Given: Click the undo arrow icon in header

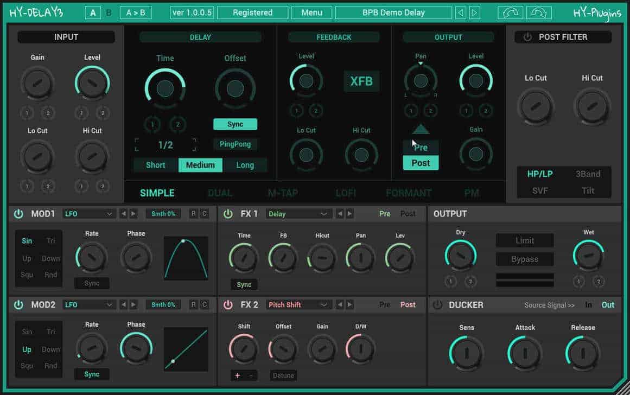Looking at the screenshot, I should coord(510,12).
